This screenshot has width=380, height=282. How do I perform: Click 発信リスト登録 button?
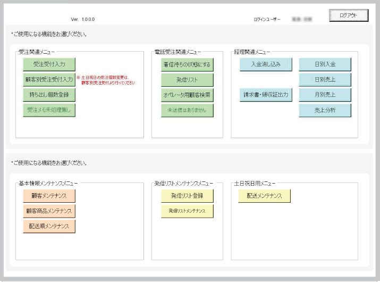pyautogui.click(x=187, y=196)
